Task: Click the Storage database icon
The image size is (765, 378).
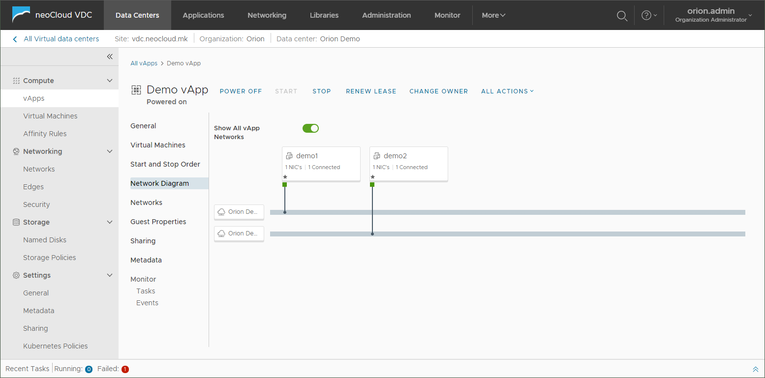Action: (x=16, y=222)
